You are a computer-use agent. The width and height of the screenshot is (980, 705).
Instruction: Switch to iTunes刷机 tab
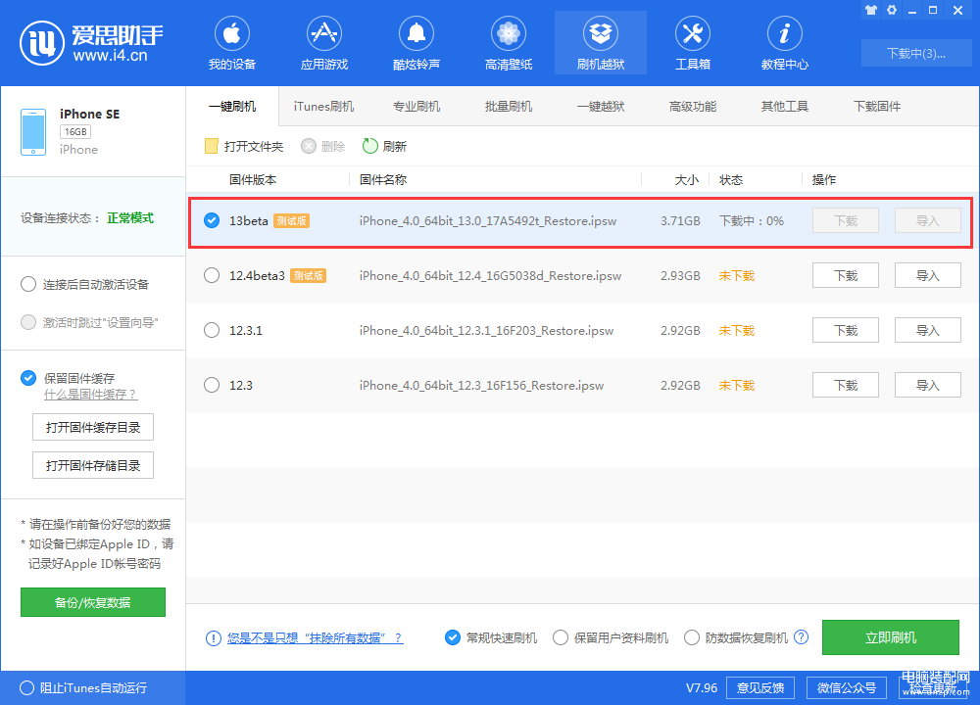323,106
